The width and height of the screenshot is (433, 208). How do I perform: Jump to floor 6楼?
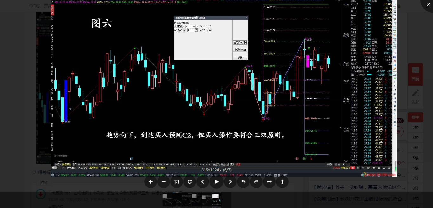click(x=416, y=168)
